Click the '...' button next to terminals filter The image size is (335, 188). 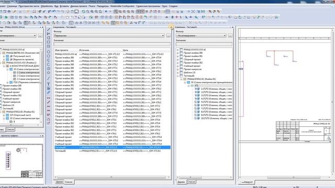(230, 36)
